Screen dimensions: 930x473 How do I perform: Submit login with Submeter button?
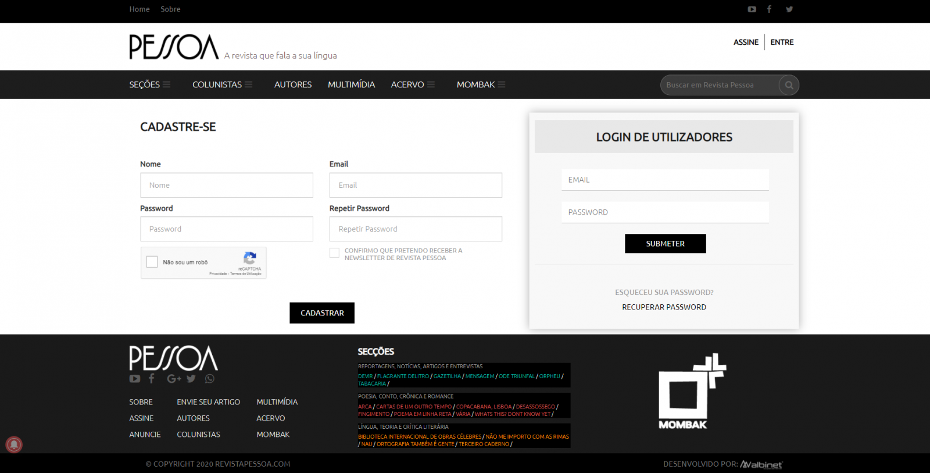pos(665,244)
